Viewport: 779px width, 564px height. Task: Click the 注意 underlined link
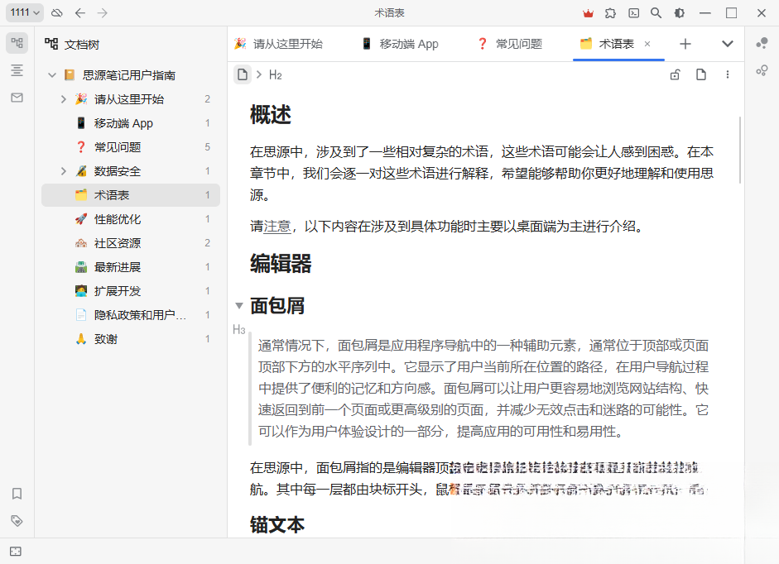(277, 227)
